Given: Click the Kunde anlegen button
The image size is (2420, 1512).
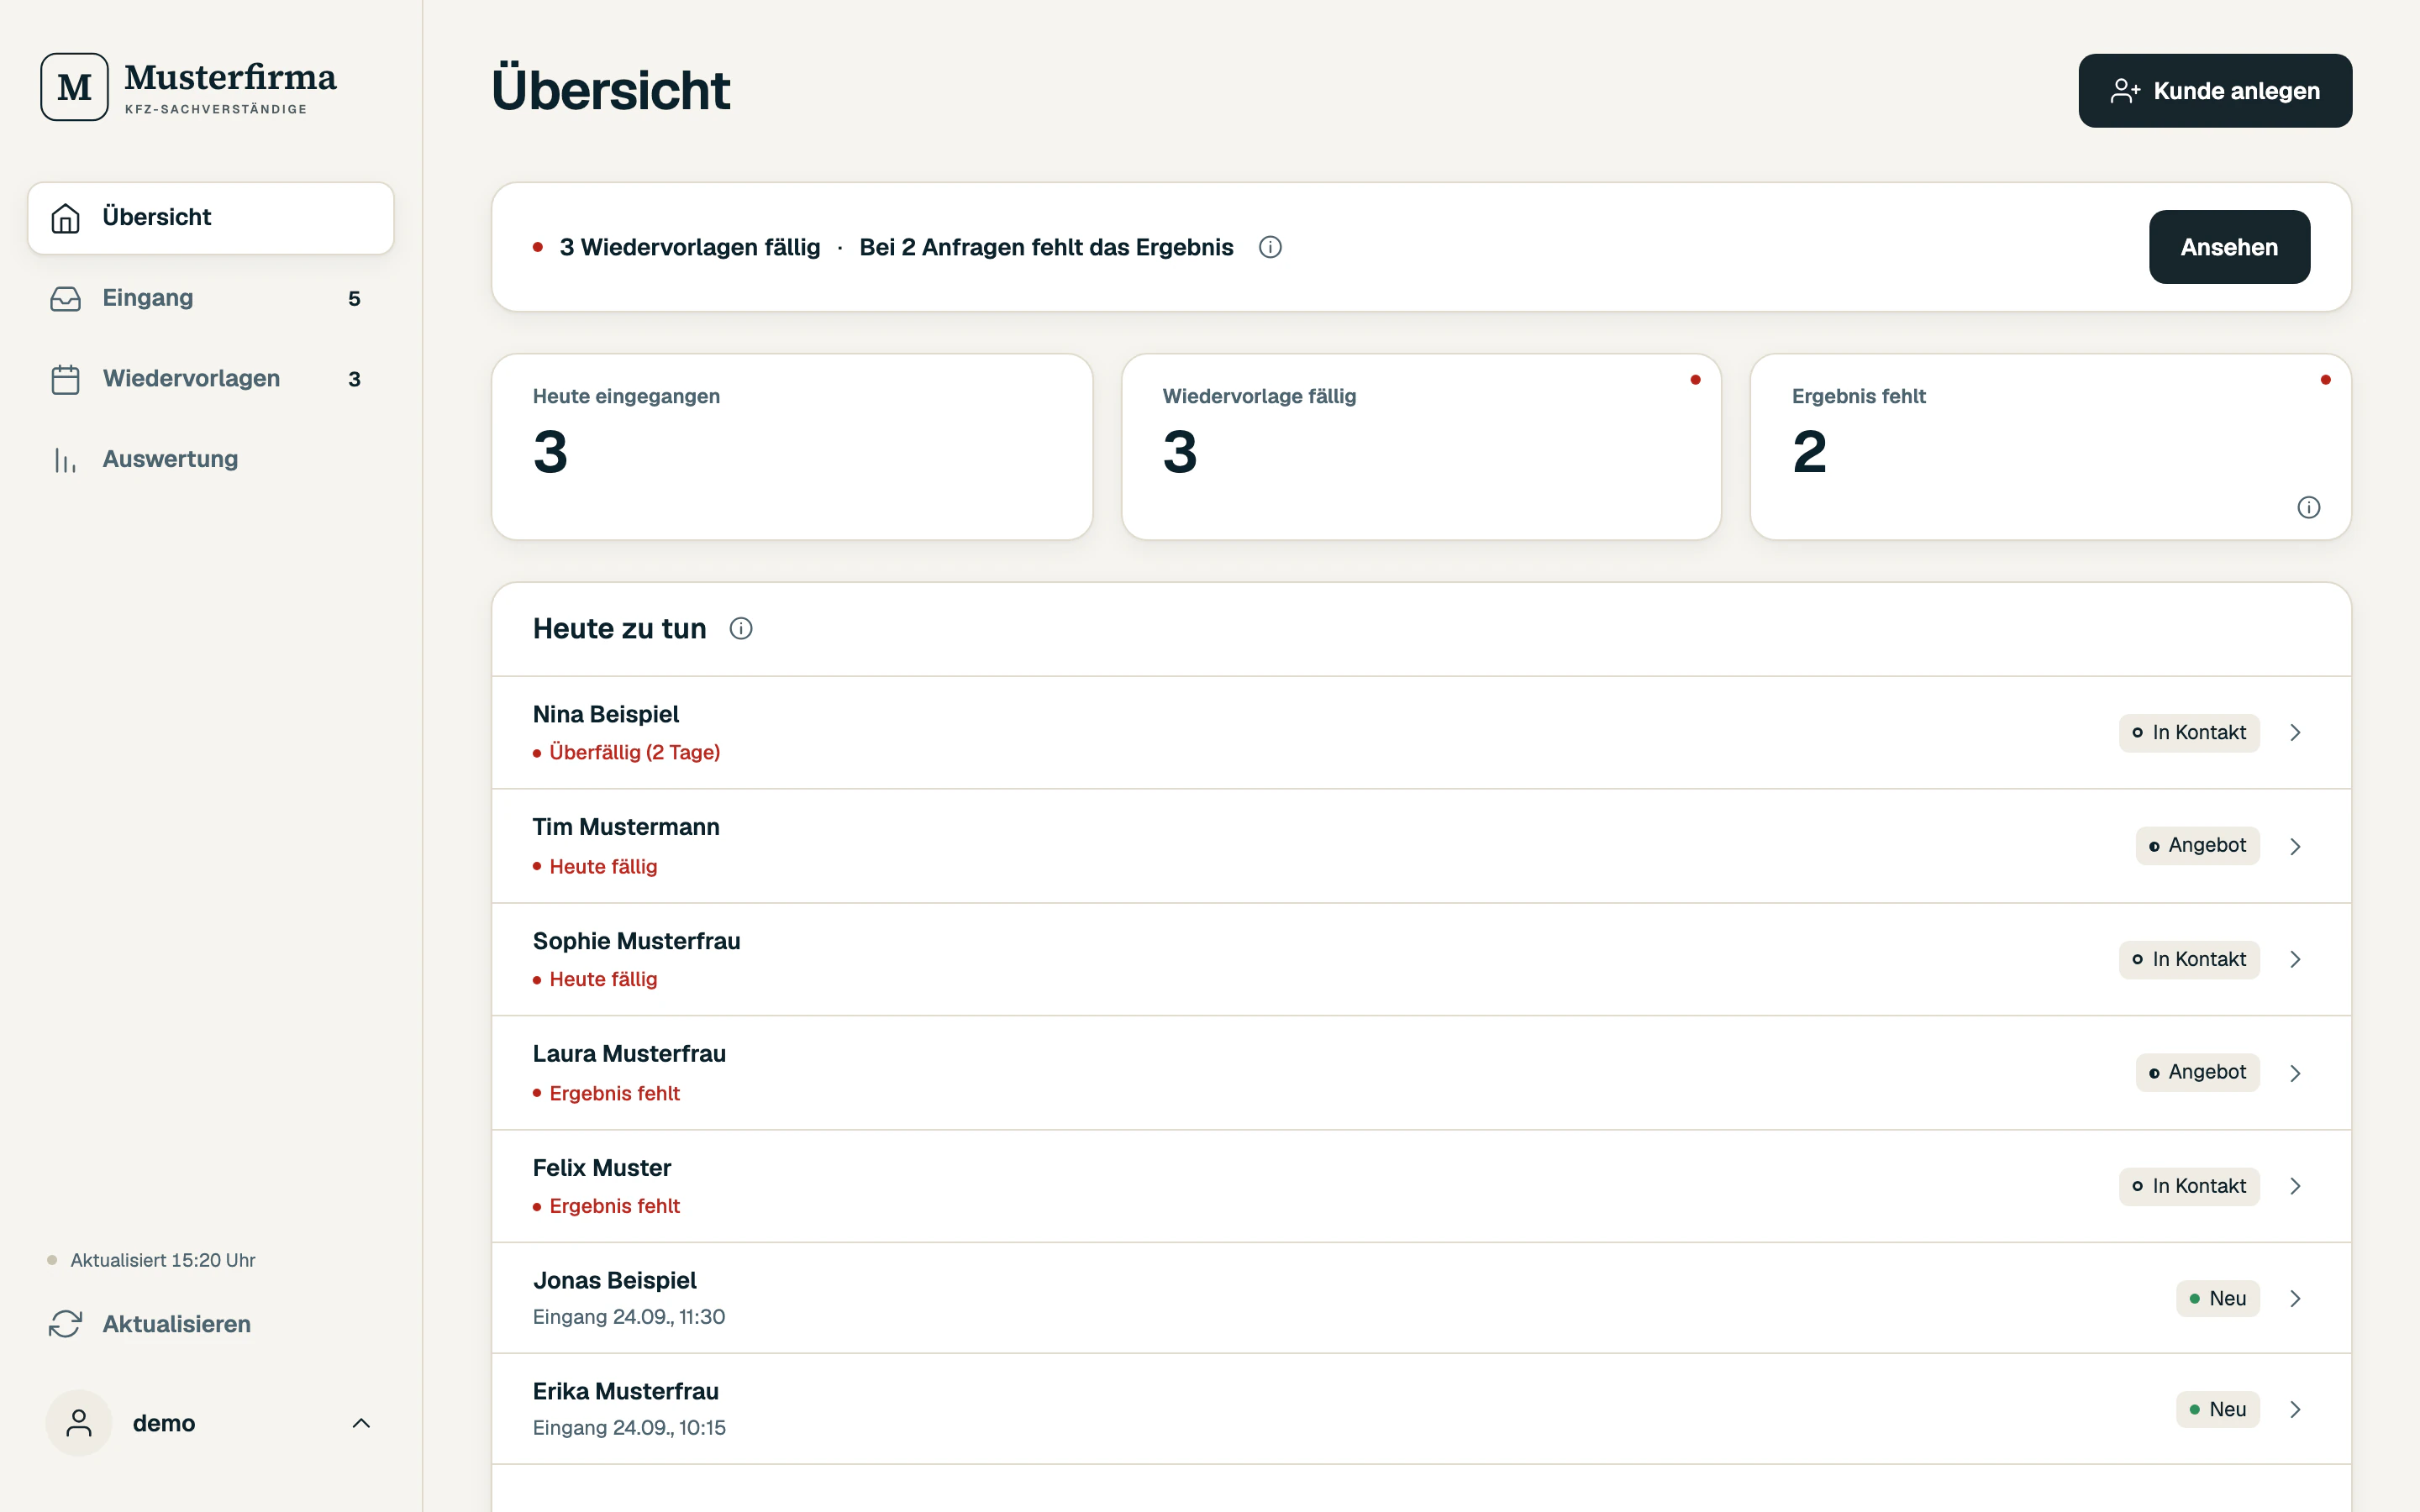Looking at the screenshot, I should (2215, 91).
